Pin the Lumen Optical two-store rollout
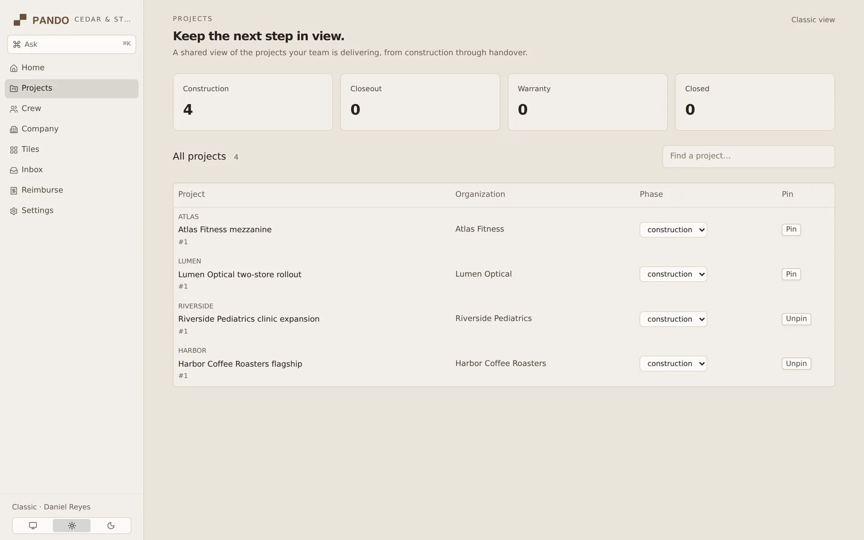864x540 pixels. click(x=791, y=274)
